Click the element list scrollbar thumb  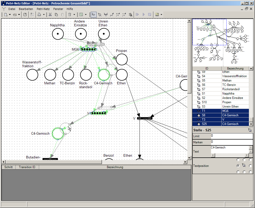click(251, 120)
